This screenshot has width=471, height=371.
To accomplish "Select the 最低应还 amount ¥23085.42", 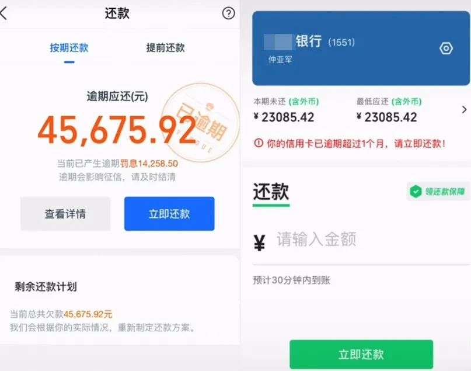I will (x=387, y=117).
